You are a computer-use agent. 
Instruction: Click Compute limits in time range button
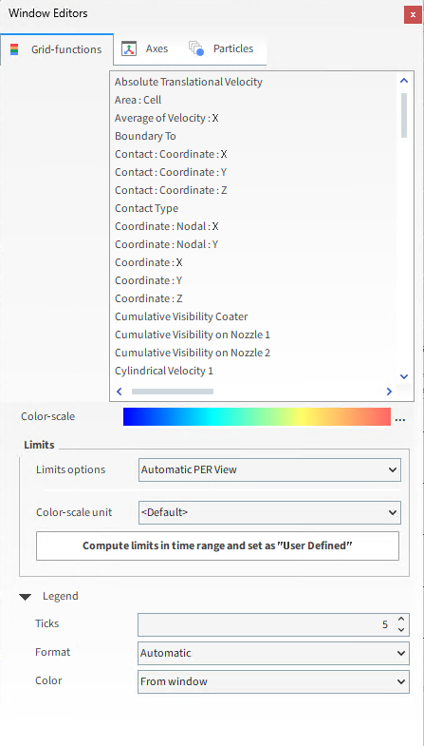217,545
